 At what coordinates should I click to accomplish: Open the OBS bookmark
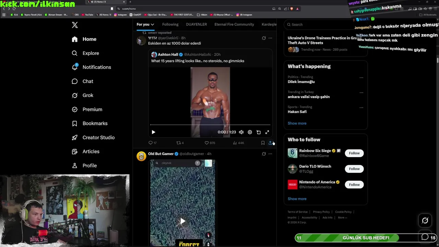click(x=75, y=15)
